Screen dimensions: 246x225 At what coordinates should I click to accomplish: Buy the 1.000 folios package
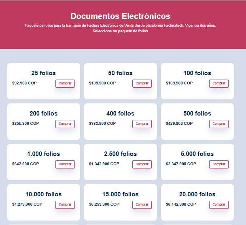point(65,164)
